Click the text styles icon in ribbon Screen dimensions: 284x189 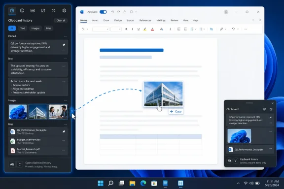point(161,29)
